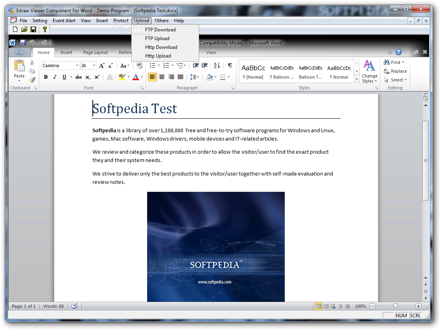Click the Undo arrow in Word quick access toolbar
Image resolution: width=441 pixels, height=330 pixels.
coord(31,42)
